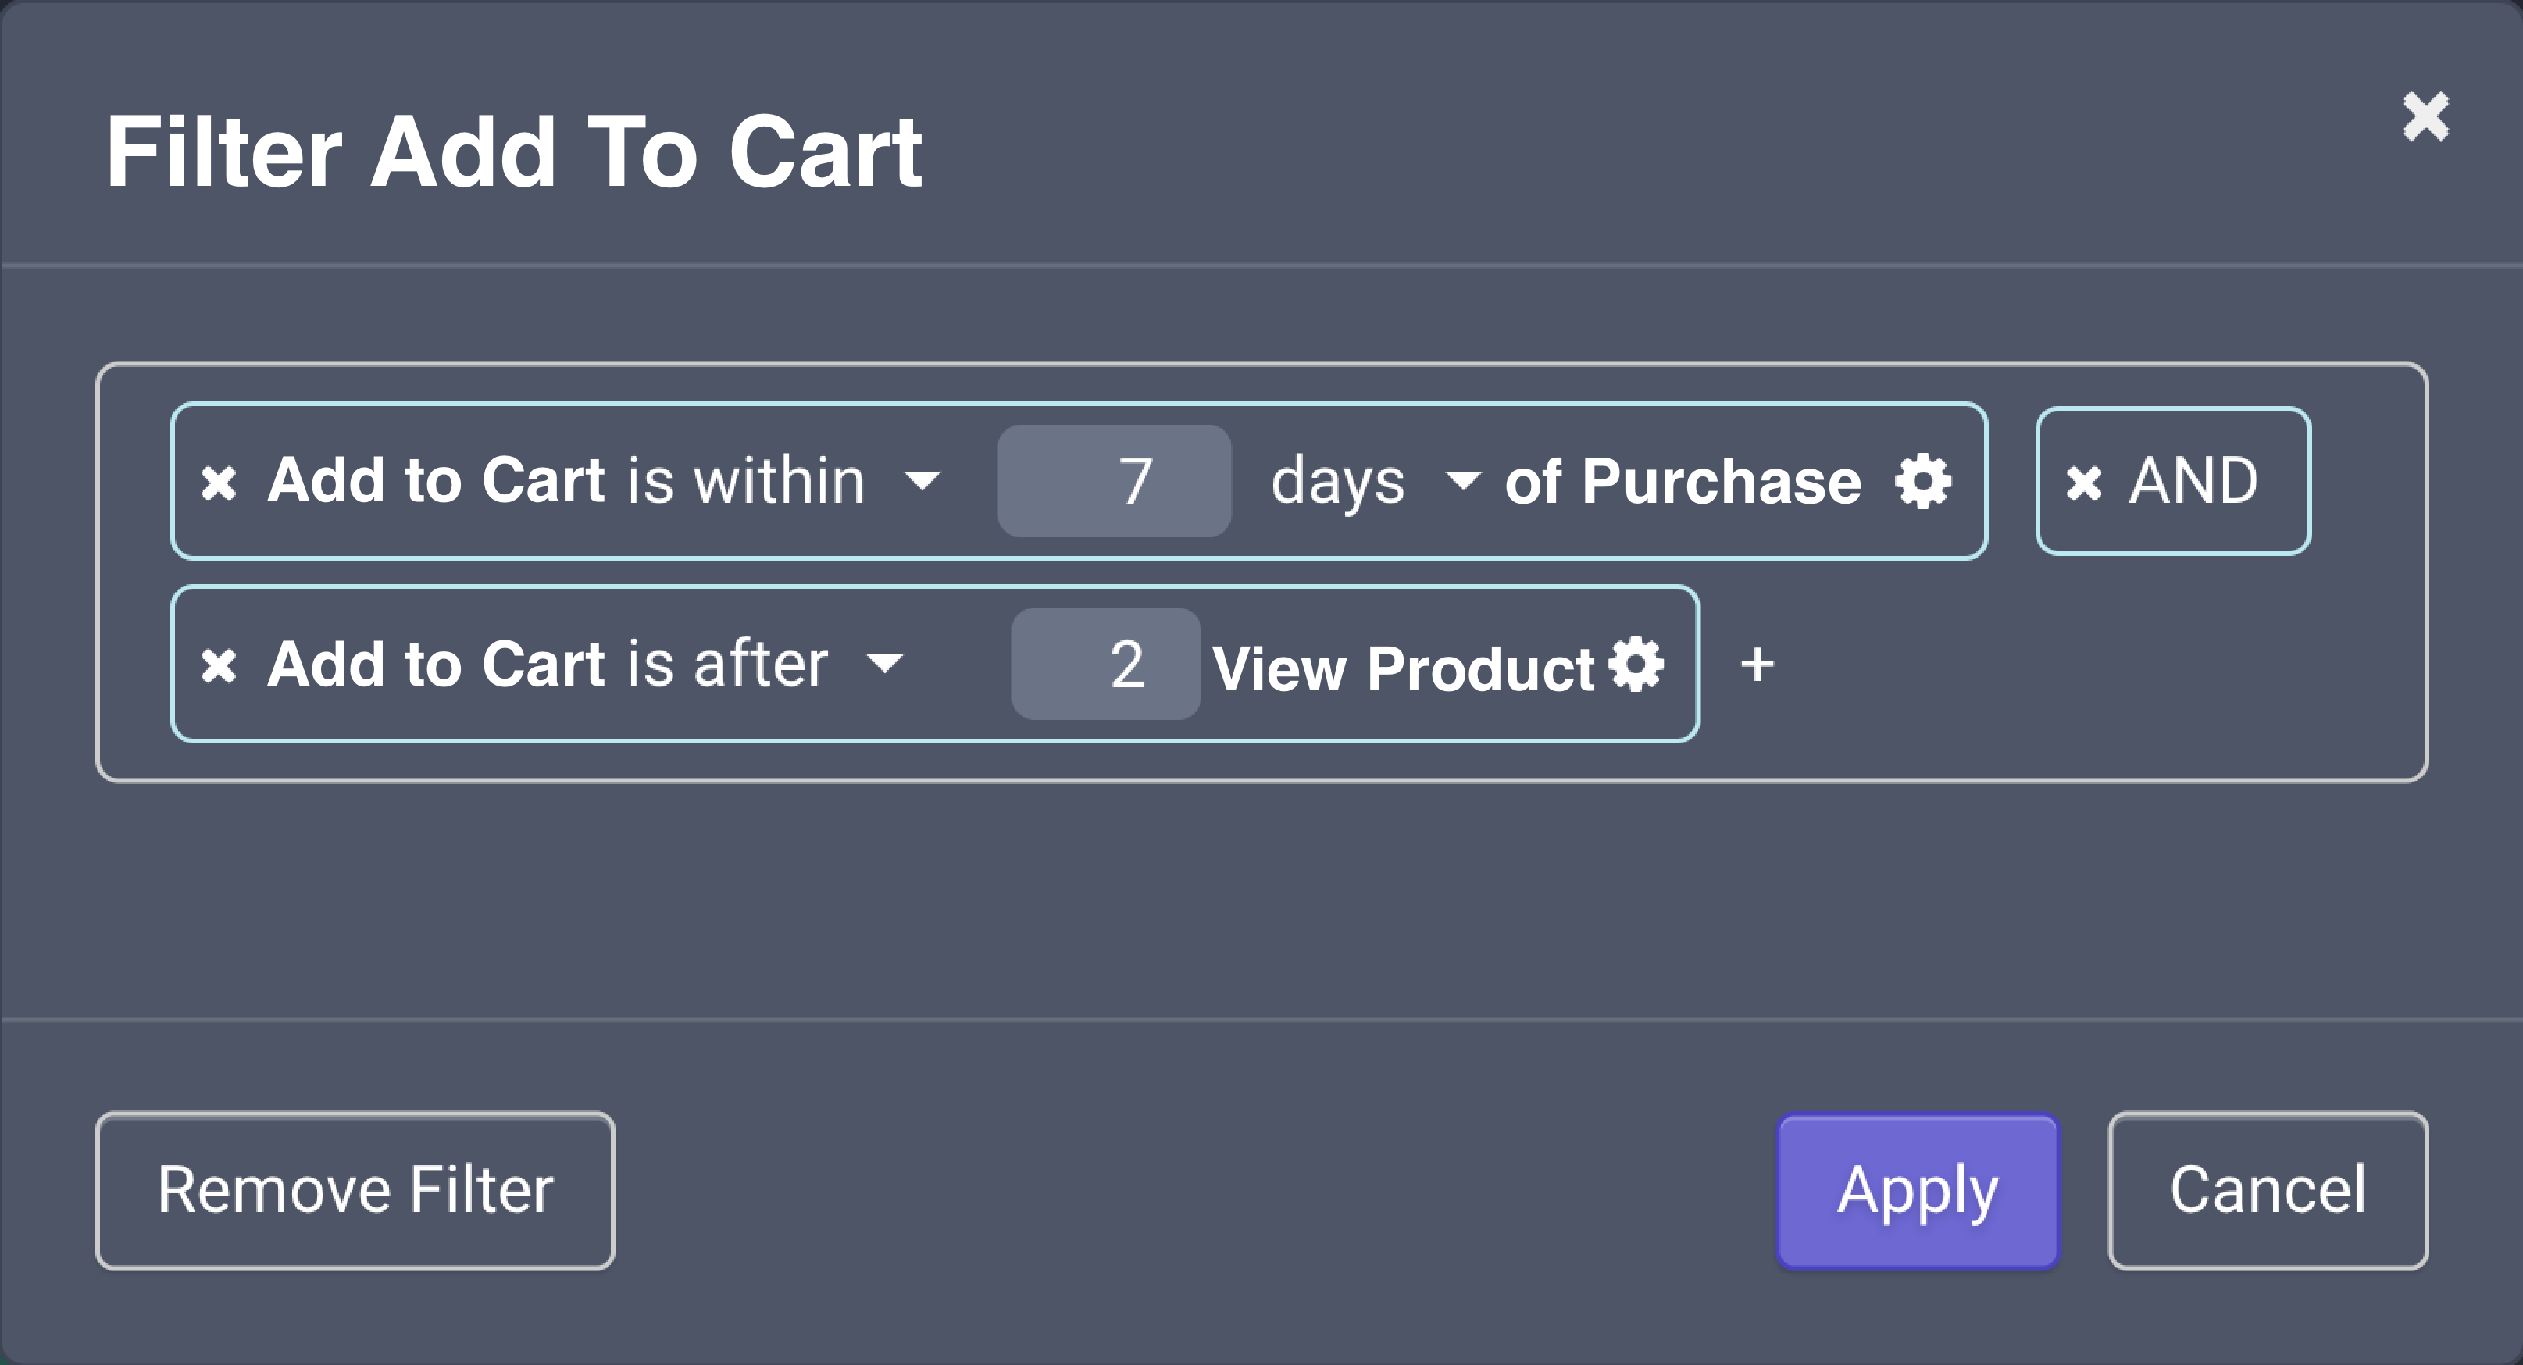Click the Remove Filter button
This screenshot has height=1365, width=2523.
pos(355,1190)
